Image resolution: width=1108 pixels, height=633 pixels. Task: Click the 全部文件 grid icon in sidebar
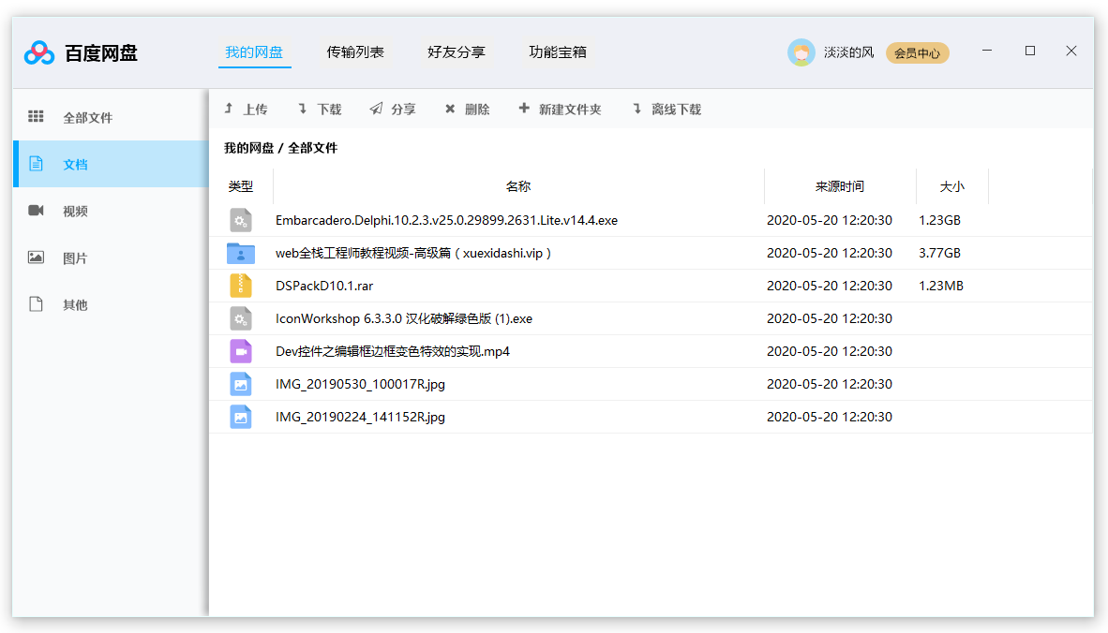pyautogui.click(x=36, y=116)
